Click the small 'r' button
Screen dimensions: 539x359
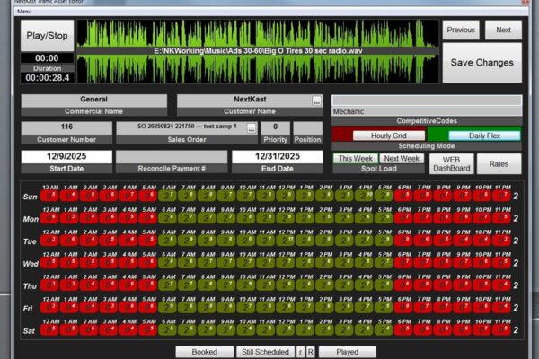tap(300, 352)
